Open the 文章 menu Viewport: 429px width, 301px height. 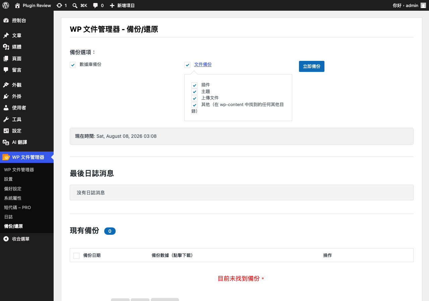(27, 35)
